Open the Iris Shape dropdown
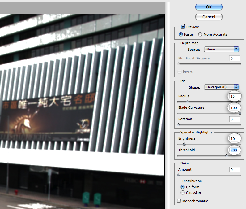246x209 pixels. click(222, 87)
